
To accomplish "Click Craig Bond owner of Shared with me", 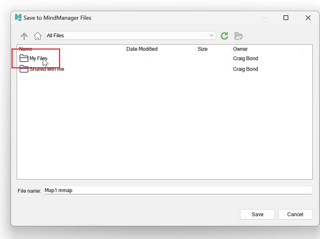I will [245, 69].
